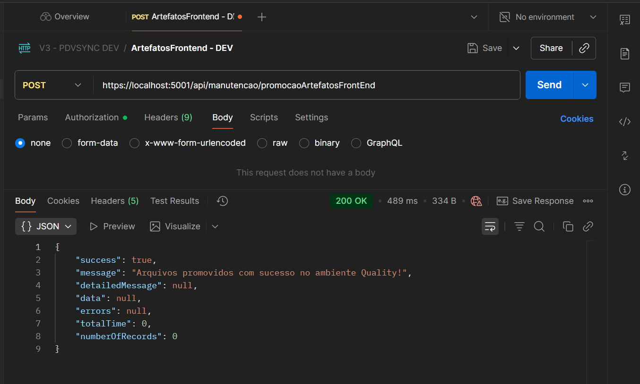Image resolution: width=640 pixels, height=384 pixels.
Task: Switch to the Authorization tab
Action: click(92, 117)
